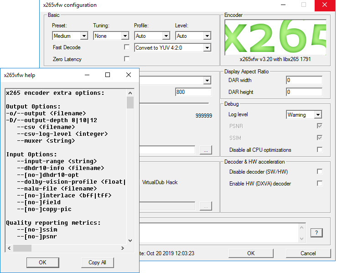Enable HW (DXVA) decoder checkbox
The image size is (337, 273).
(x=320, y=183)
